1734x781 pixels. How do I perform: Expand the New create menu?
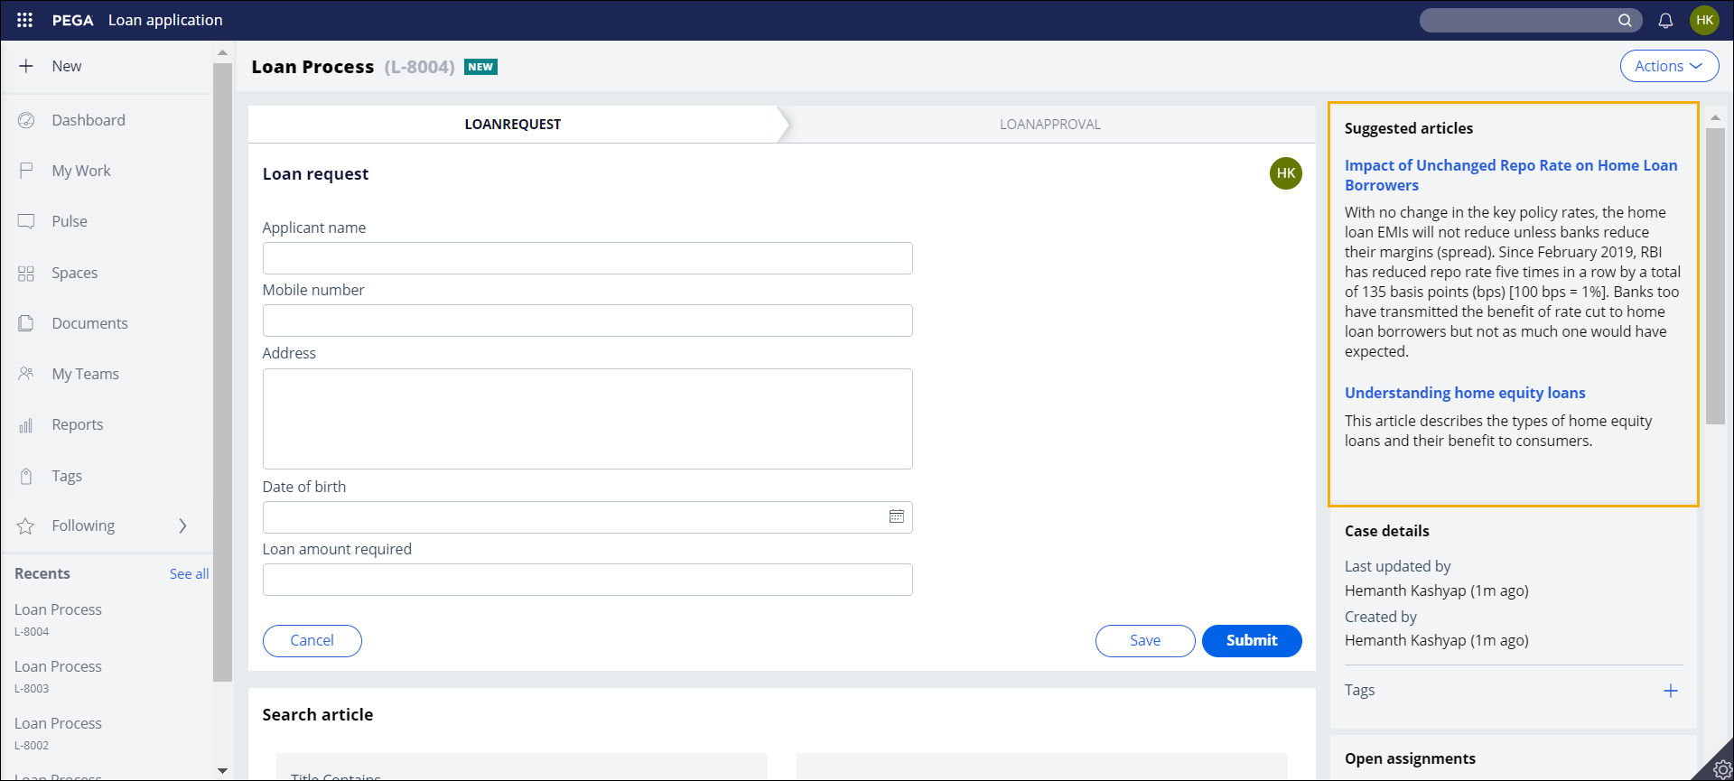pos(66,66)
